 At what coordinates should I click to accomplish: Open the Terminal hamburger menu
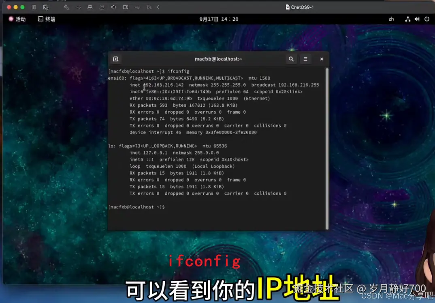(305, 59)
